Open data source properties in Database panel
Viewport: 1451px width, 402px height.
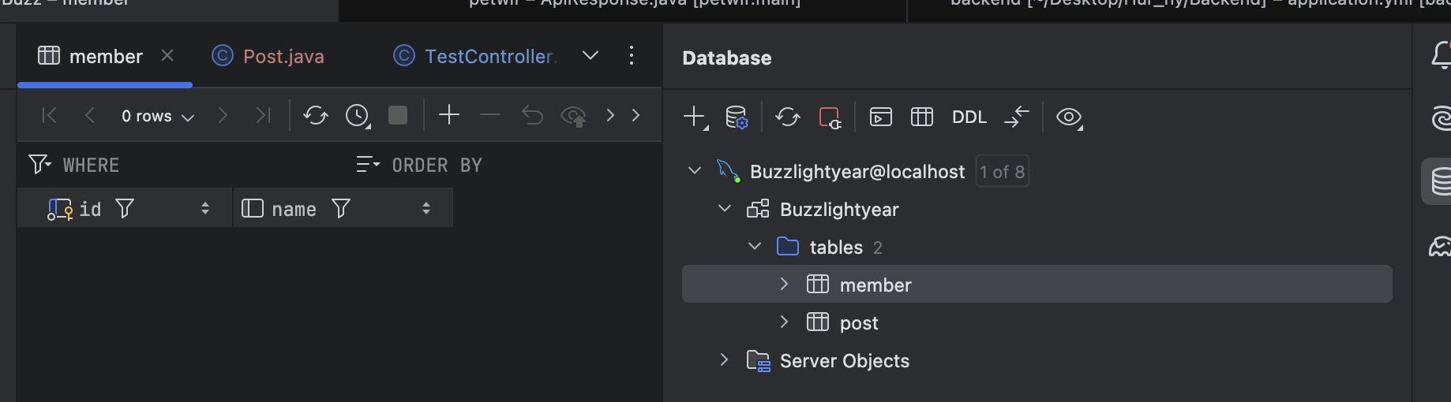point(737,117)
